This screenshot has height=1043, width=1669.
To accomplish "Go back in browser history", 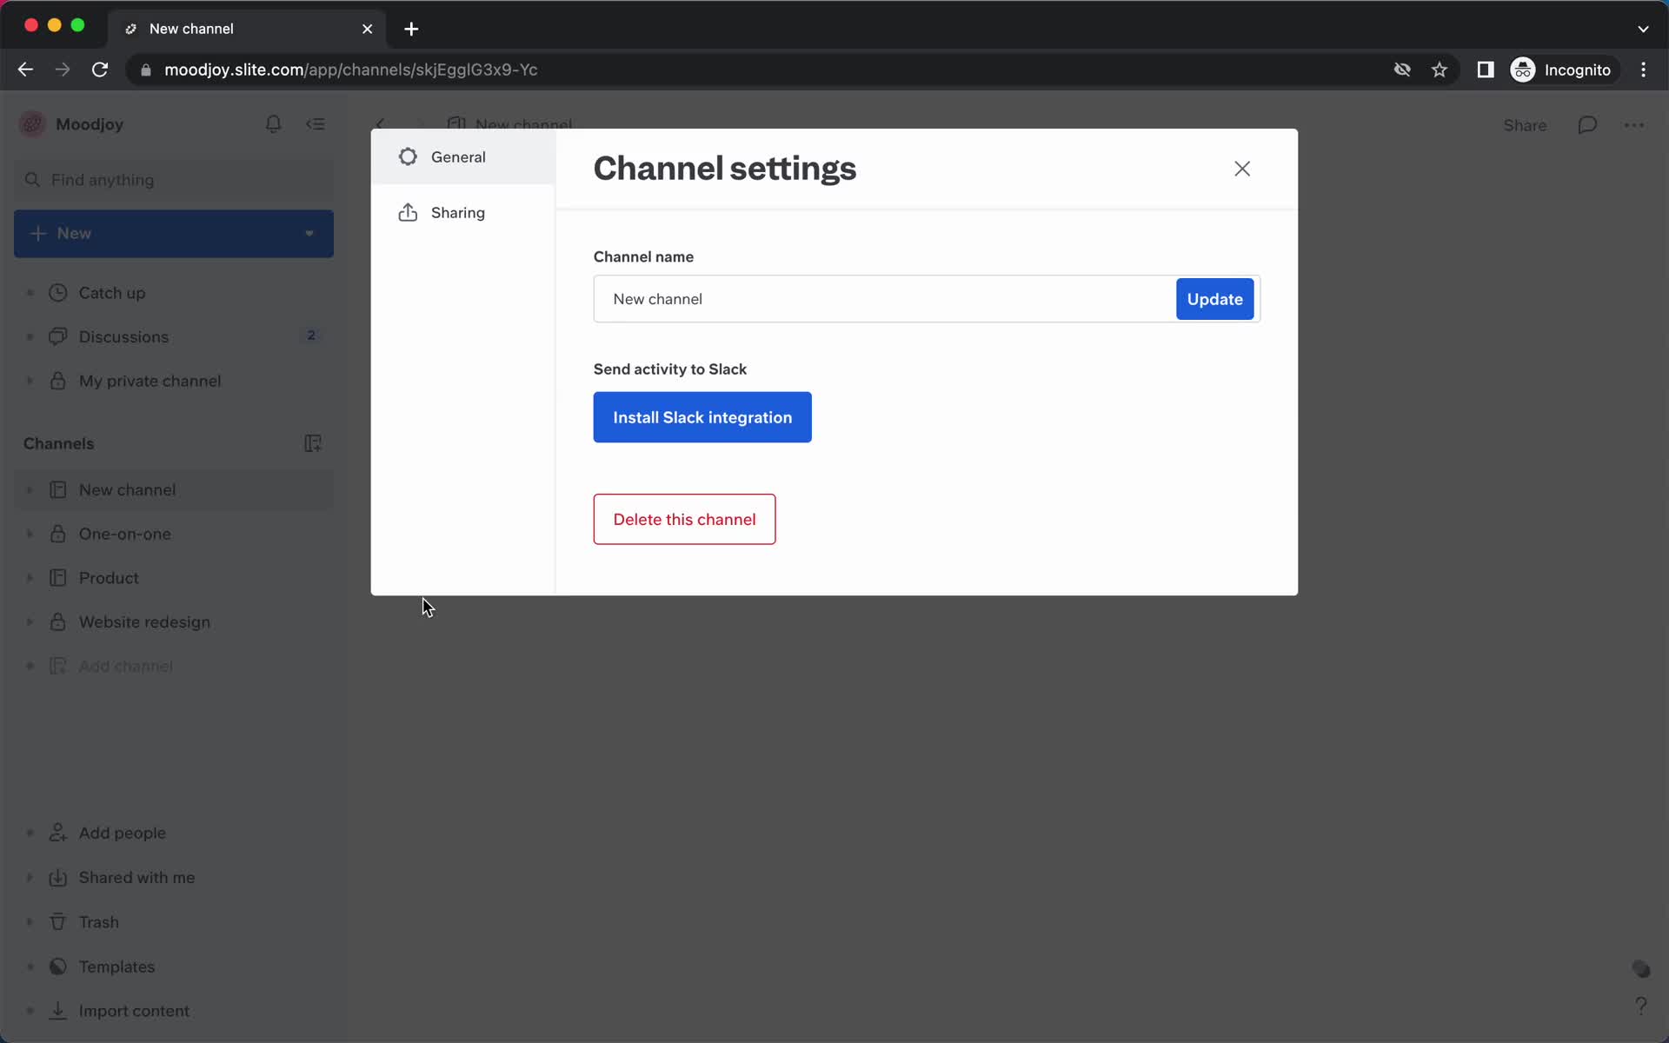I will pos(25,70).
